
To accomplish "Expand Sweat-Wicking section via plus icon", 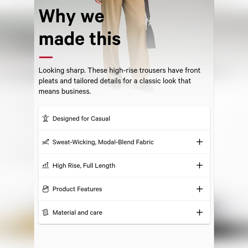I will coord(200,142).
